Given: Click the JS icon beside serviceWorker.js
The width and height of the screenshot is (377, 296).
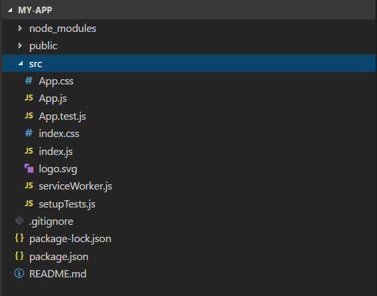Looking at the screenshot, I should pyautogui.click(x=29, y=186).
